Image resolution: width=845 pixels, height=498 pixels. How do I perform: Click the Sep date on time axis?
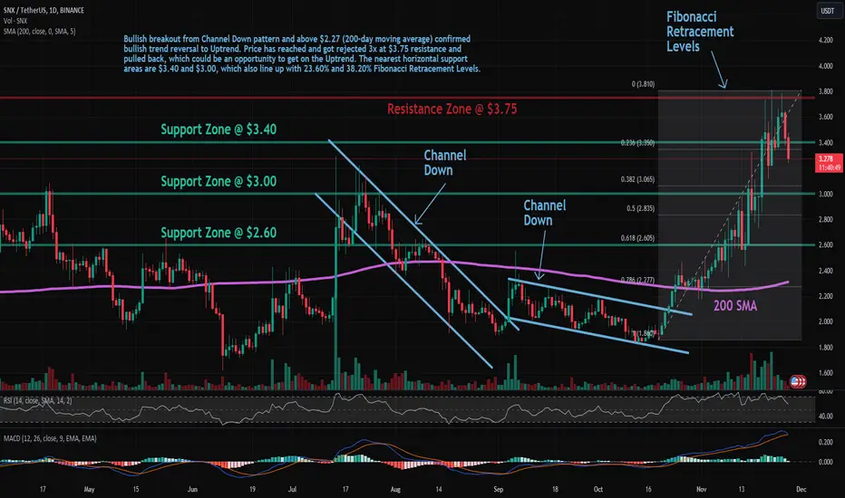[499, 489]
